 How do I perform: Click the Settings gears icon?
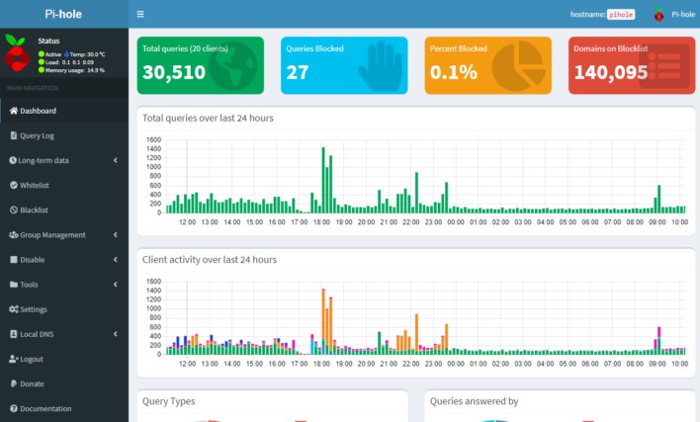13,309
